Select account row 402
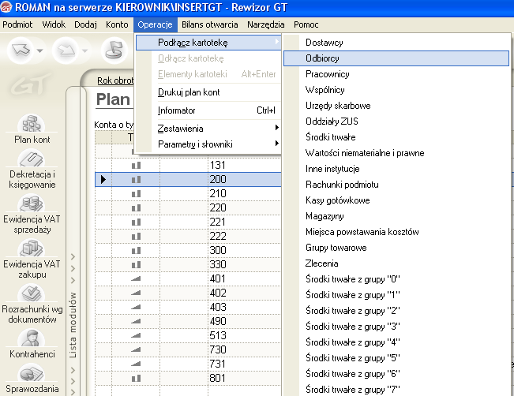The width and height of the screenshot is (514, 396). (188, 293)
